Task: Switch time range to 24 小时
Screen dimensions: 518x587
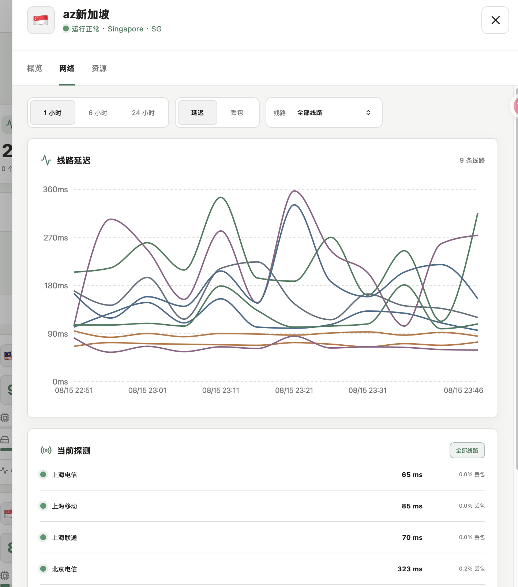Action: click(143, 113)
